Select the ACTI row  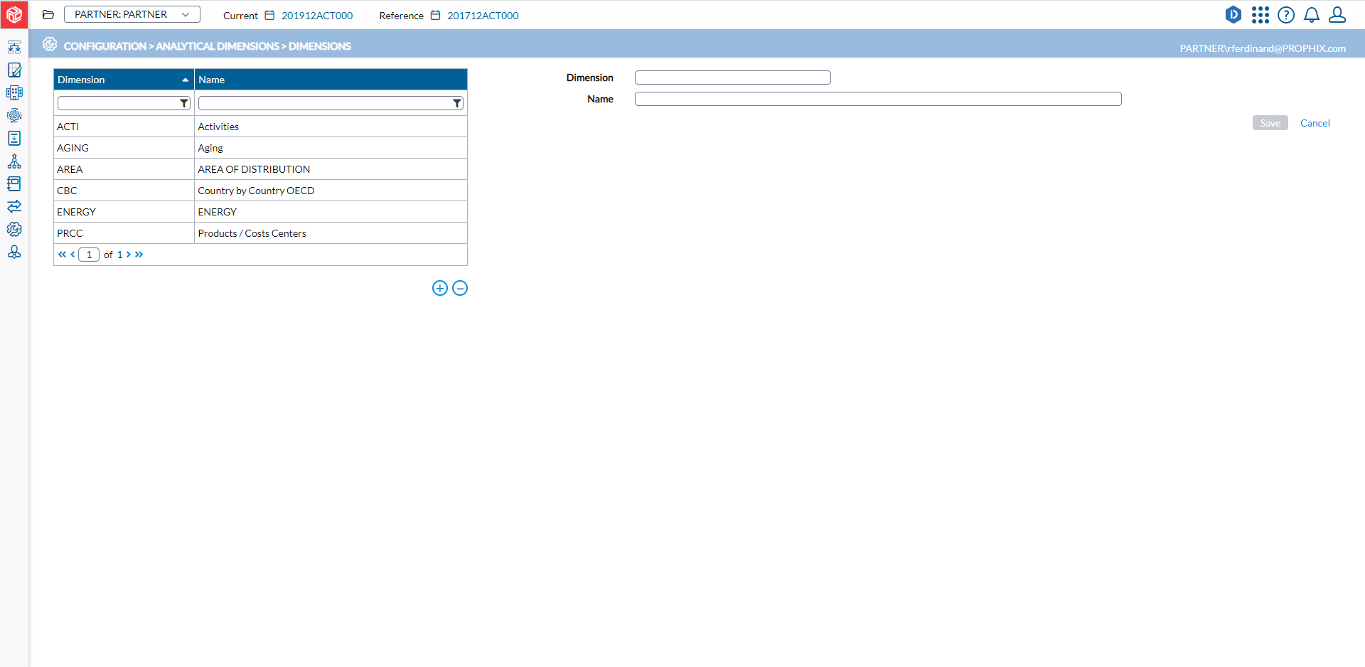(x=260, y=127)
